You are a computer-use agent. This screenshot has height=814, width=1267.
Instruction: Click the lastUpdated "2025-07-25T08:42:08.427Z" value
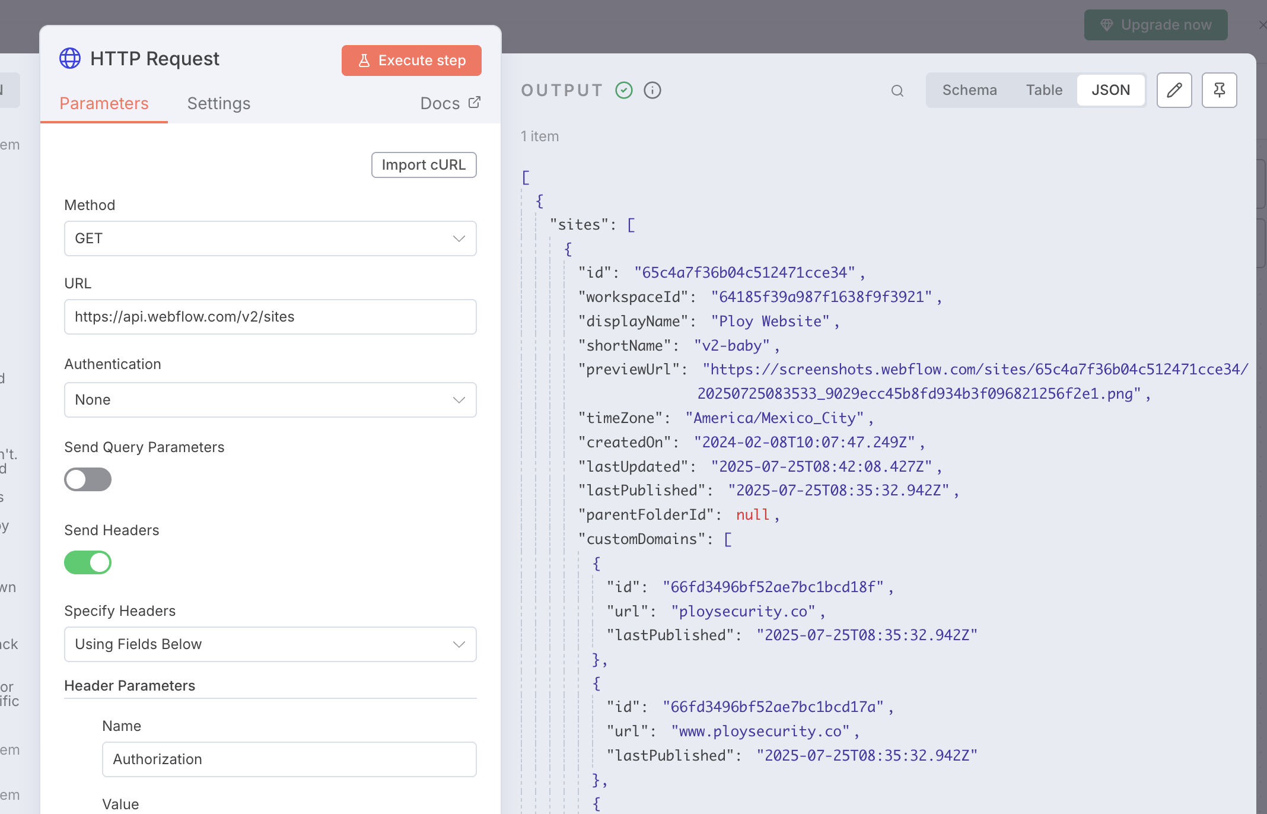coord(822,467)
